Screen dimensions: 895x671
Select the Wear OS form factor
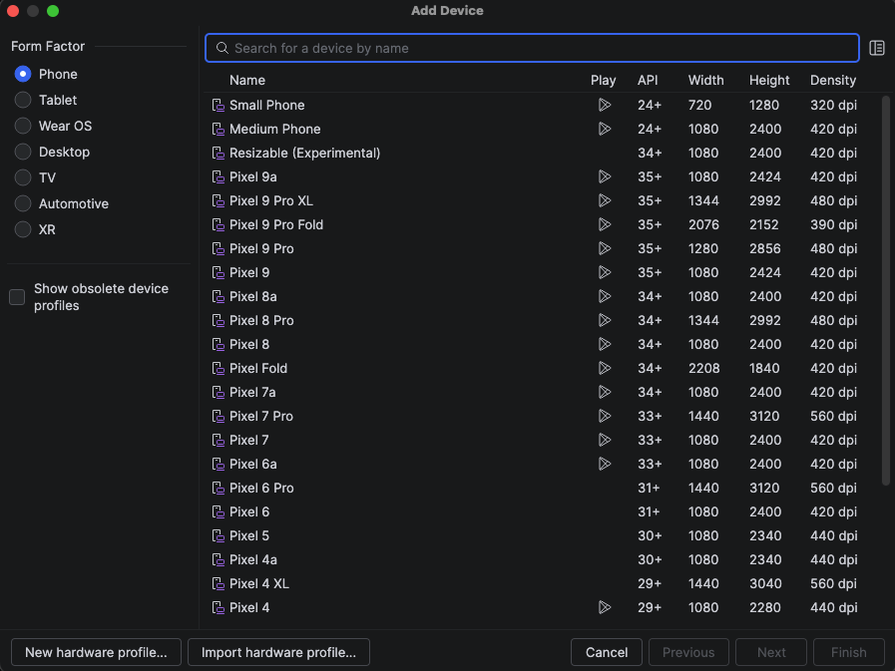[x=23, y=126]
